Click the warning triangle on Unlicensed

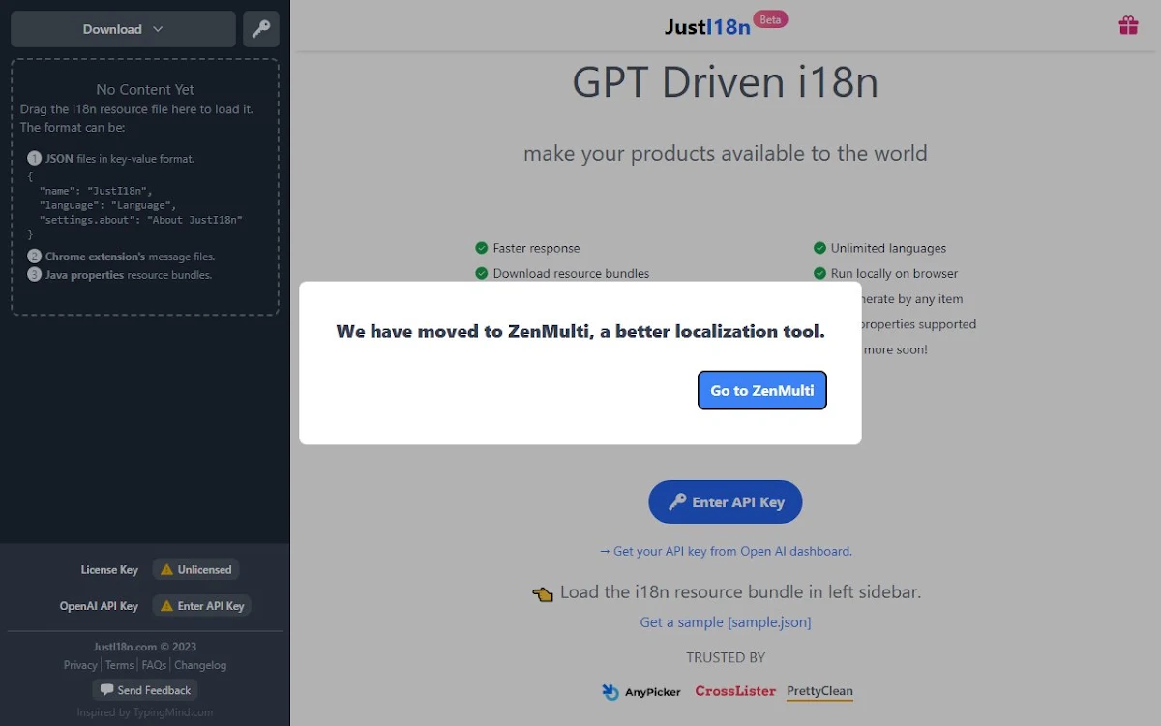point(167,569)
